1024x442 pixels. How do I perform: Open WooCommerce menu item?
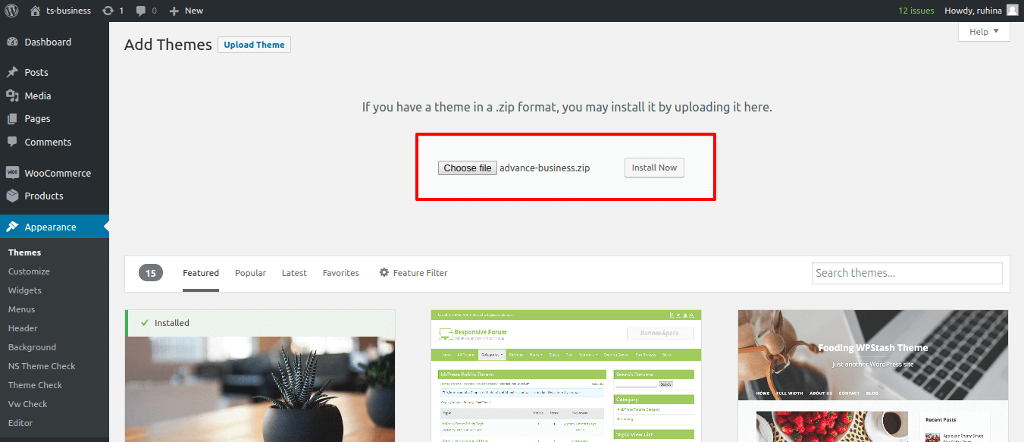(x=57, y=174)
